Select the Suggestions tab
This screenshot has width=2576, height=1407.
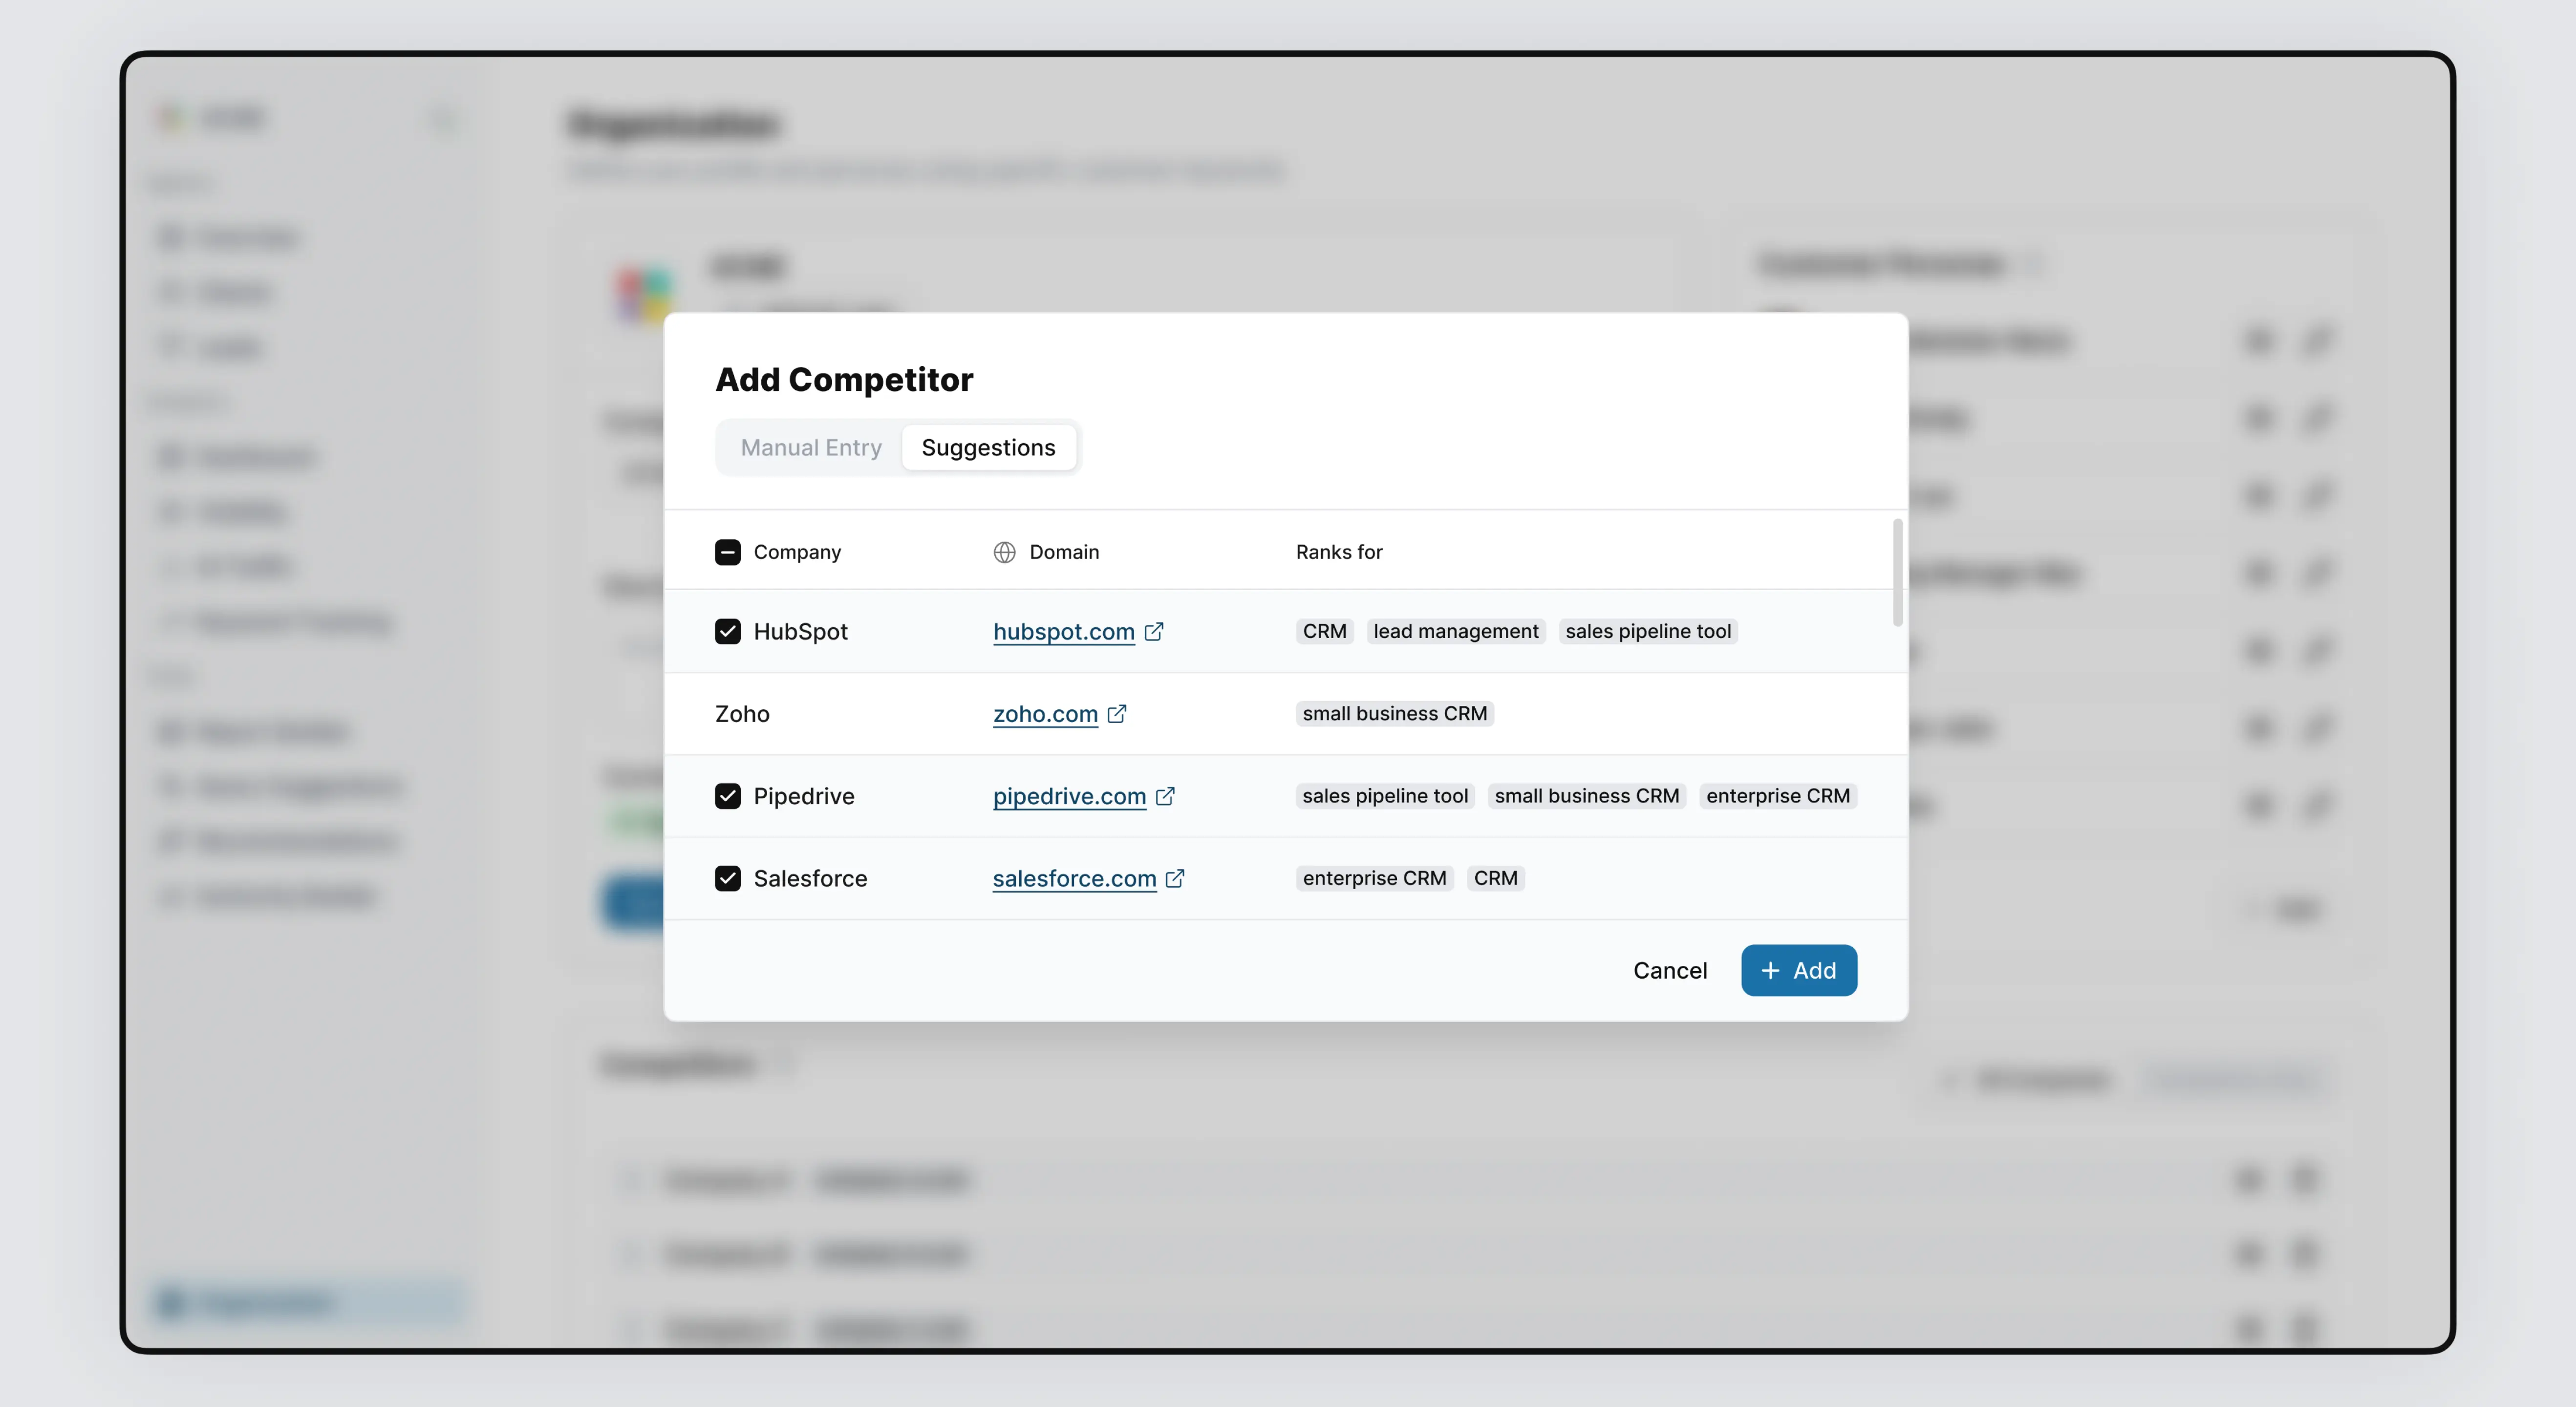tap(988, 447)
